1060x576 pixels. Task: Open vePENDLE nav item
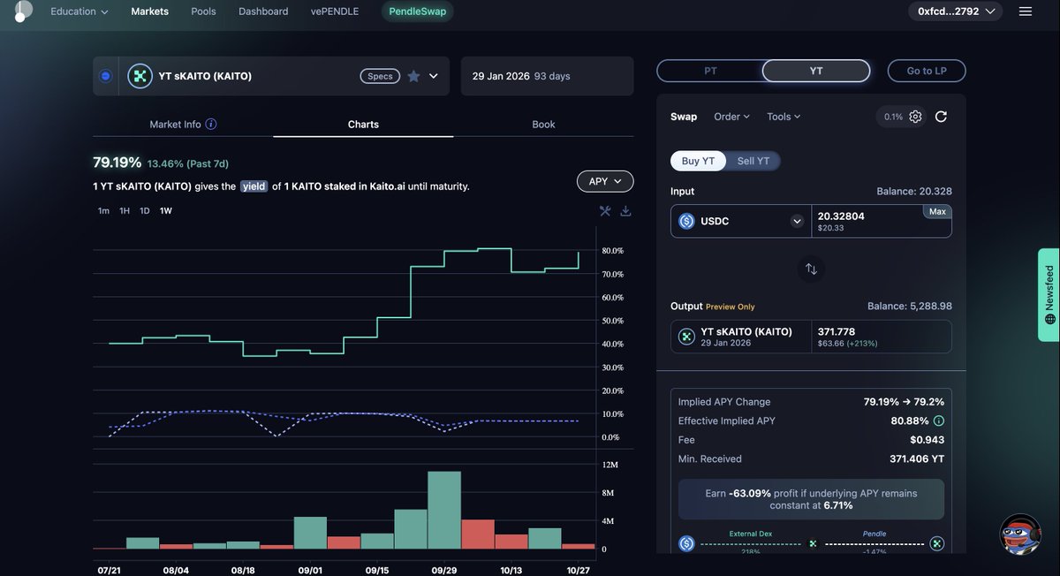336,11
